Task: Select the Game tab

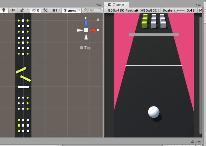Action: (116, 5)
